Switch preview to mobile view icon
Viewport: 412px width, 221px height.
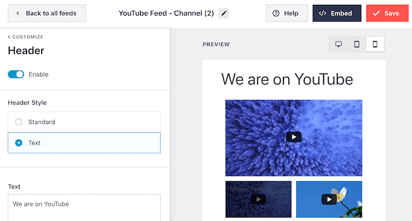pyautogui.click(x=375, y=44)
